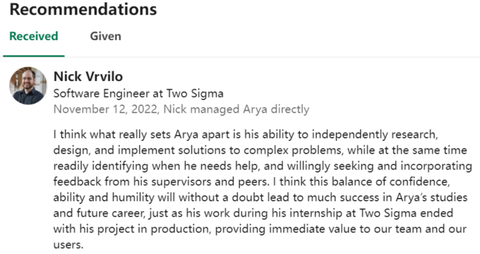Click the line starting "feedback from his supervisors"

(252, 182)
